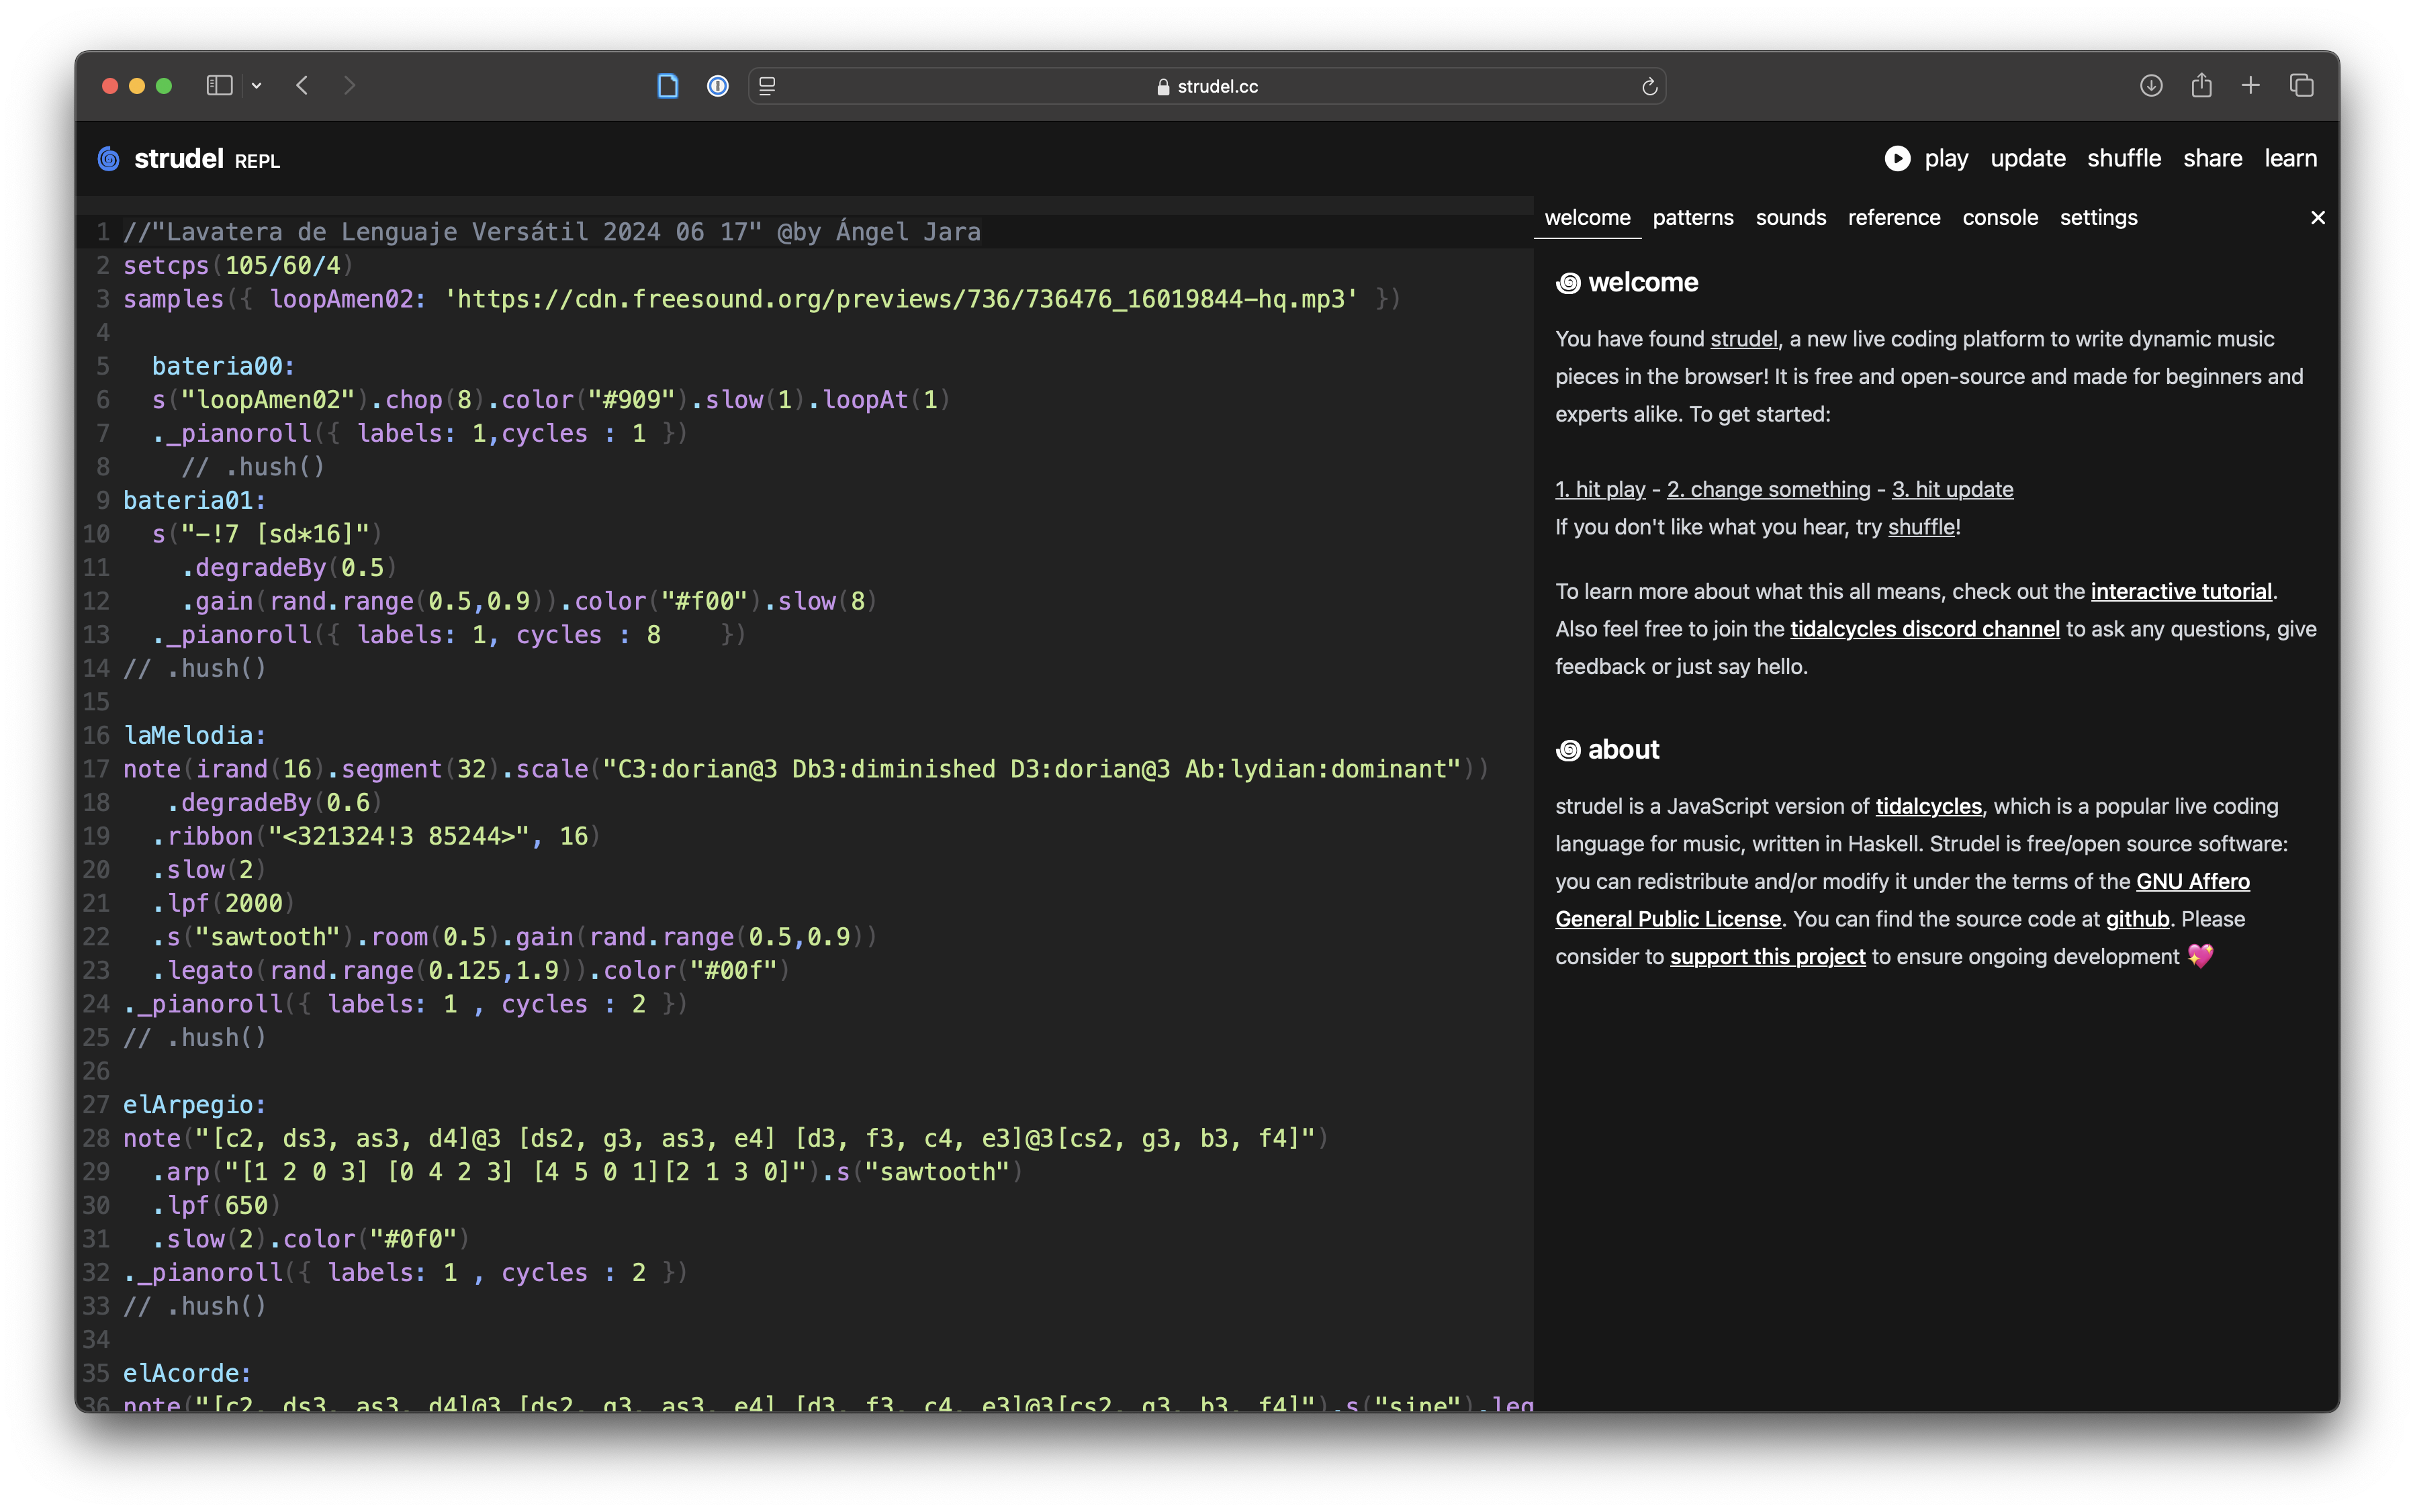Click the Safari share icon
This screenshot has width=2415, height=1512.
pyautogui.click(x=2201, y=86)
